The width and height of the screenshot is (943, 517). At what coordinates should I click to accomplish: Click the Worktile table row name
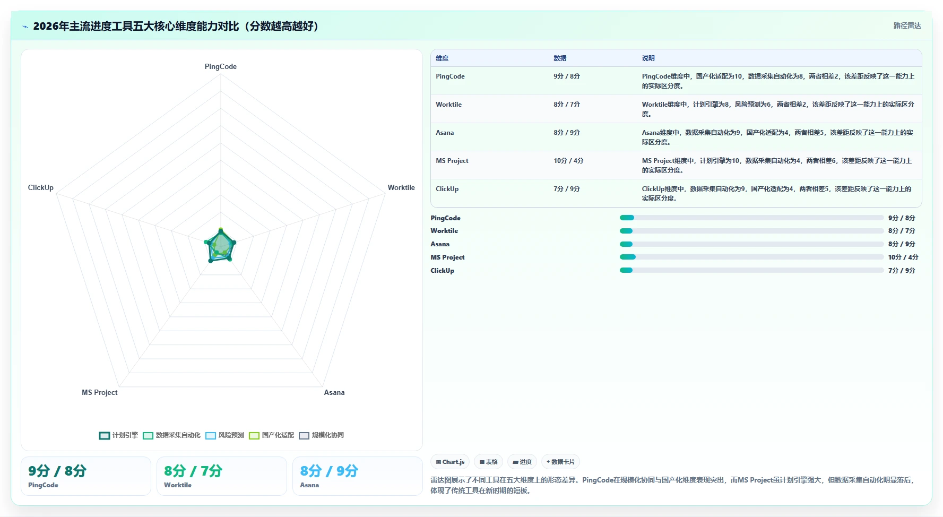[448, 105]
